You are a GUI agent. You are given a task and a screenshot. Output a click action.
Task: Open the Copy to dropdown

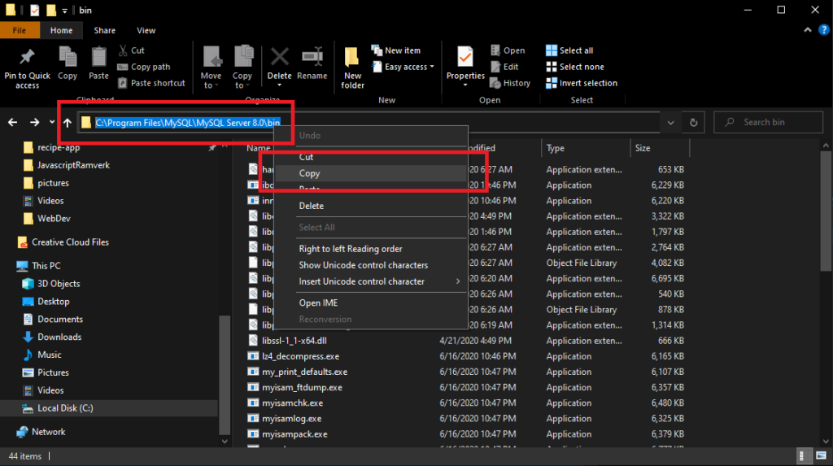pos(242,68)
